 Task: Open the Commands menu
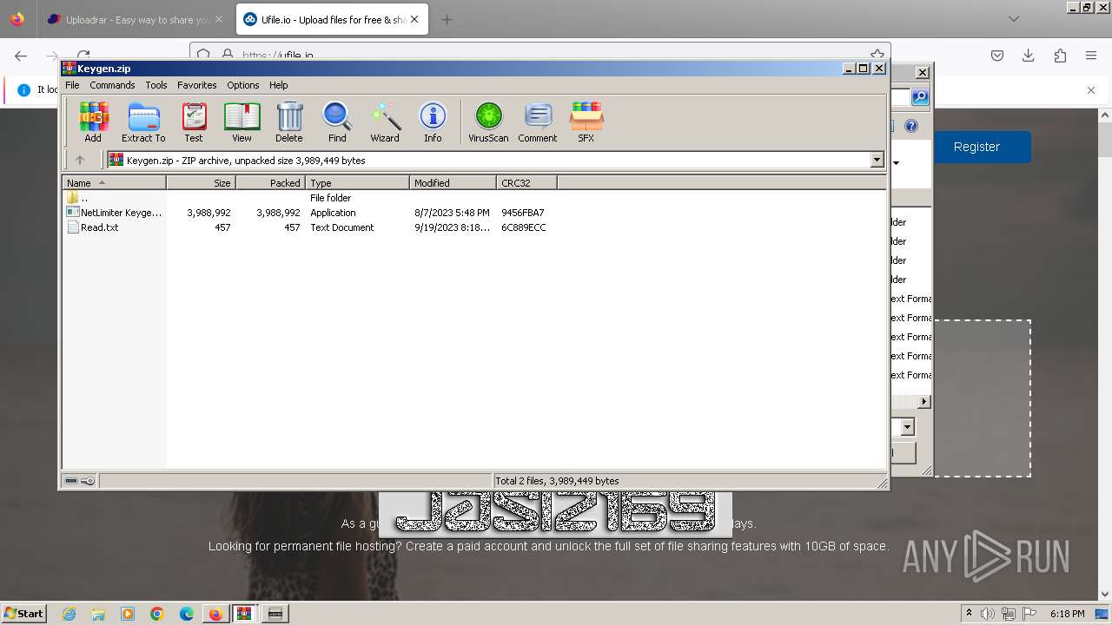112,85
